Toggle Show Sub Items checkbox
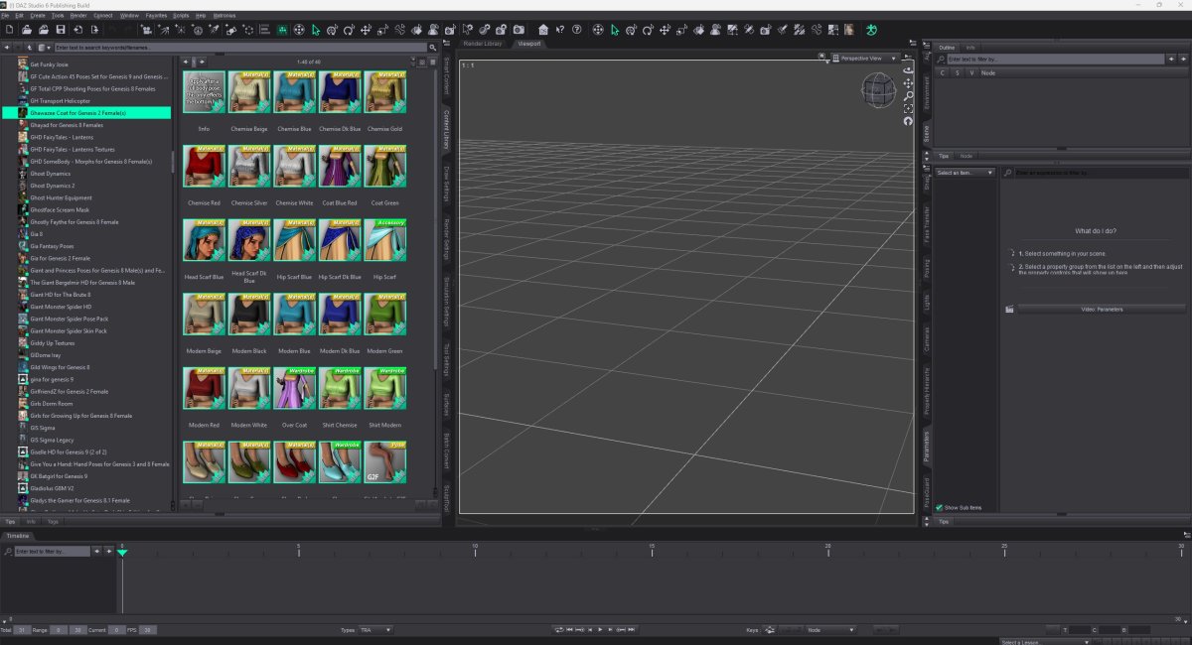The width and height of the screenshot is (1192, 645). 940,507
